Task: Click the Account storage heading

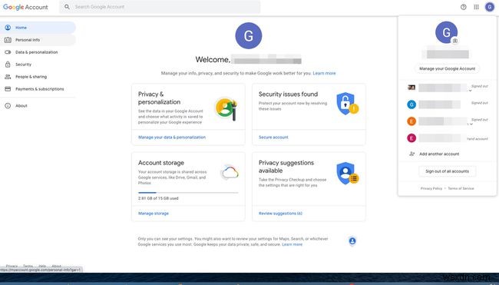Action: [161, 163]
